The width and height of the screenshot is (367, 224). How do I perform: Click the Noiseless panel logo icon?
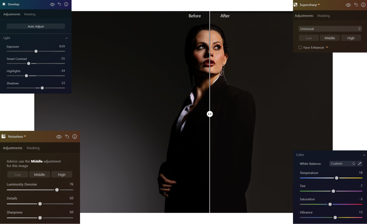pyautogui.click(x=4, y=136)
